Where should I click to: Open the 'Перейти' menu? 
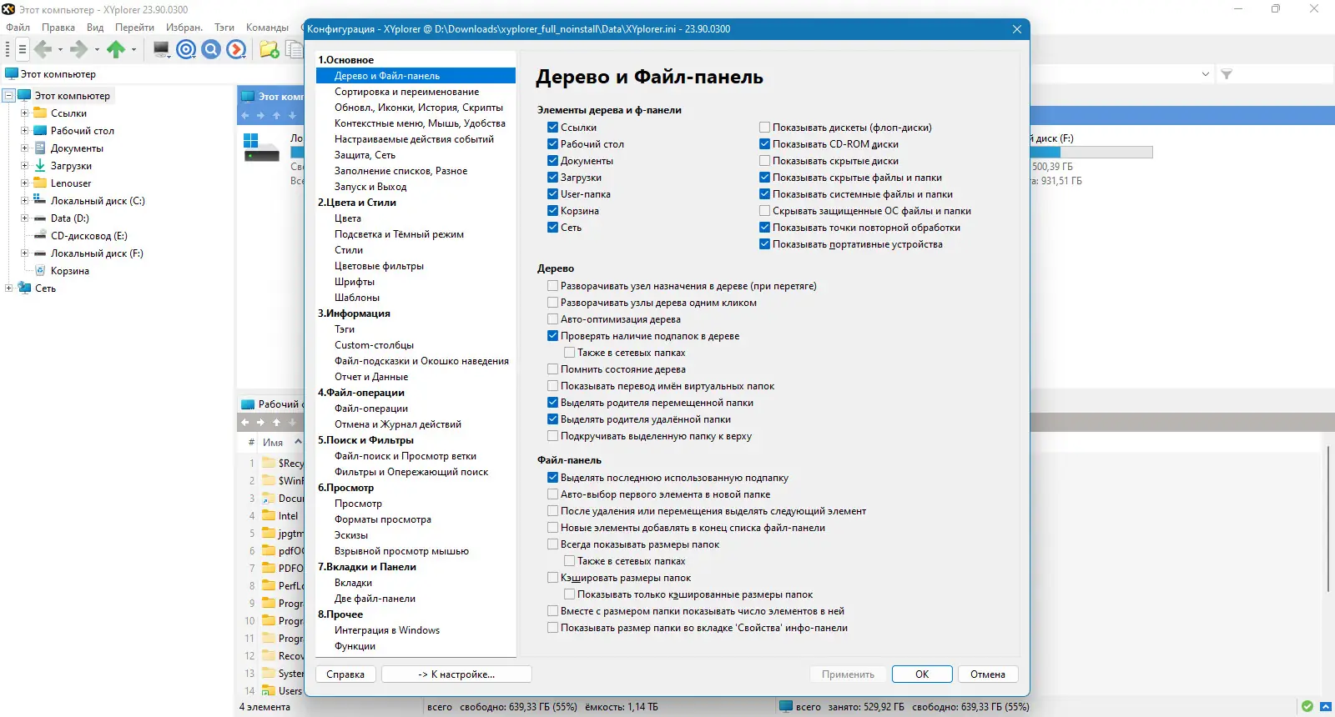134,28
